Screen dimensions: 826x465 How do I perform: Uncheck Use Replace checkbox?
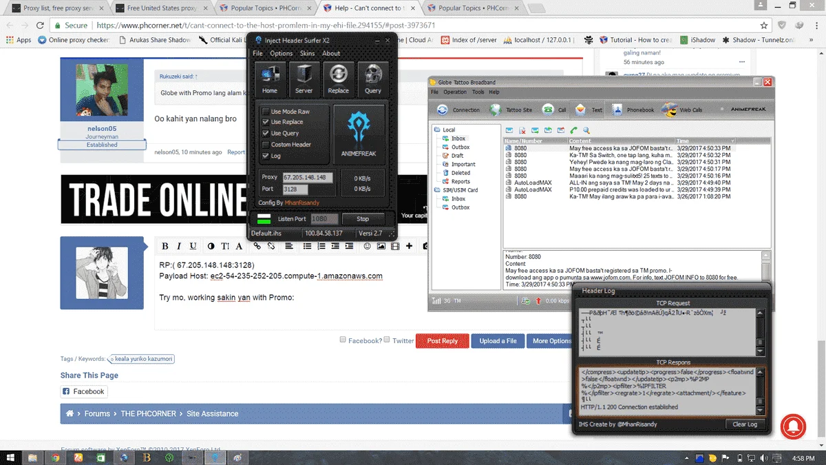click(266, 122)
